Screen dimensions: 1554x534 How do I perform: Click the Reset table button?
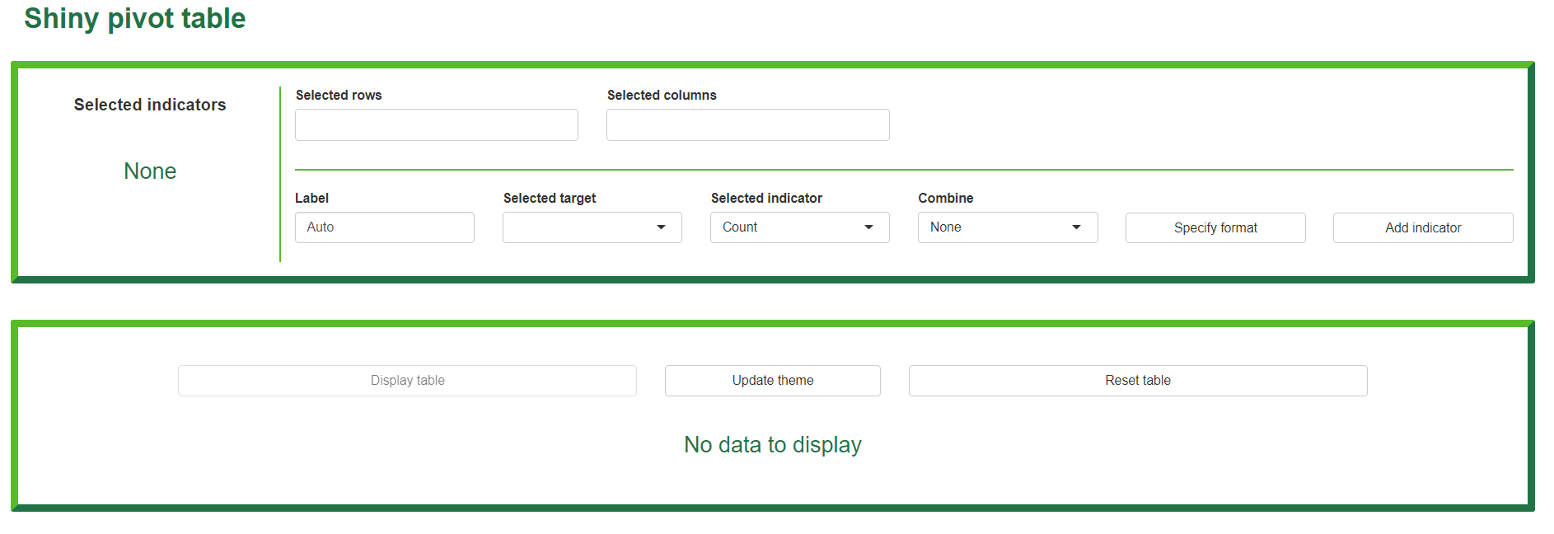(x=1137, y=381)
